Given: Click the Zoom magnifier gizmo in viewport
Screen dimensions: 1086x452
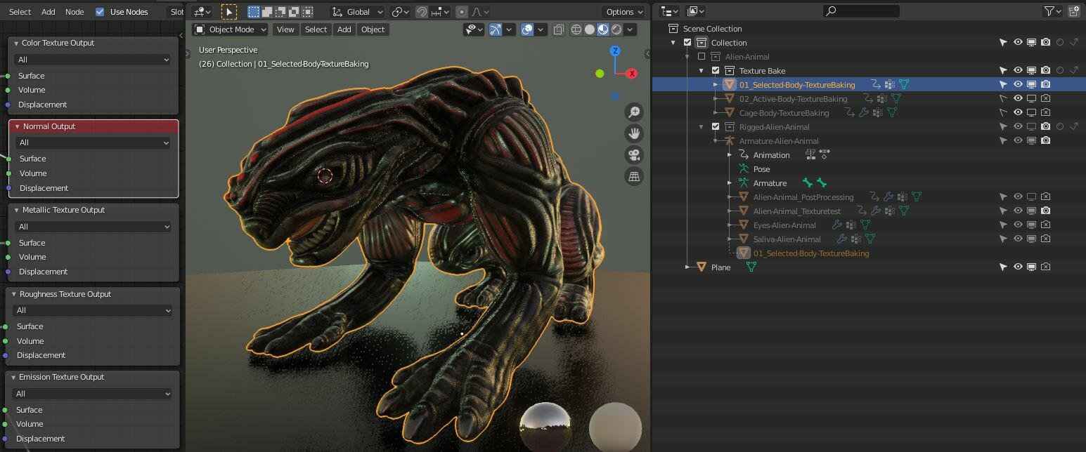Looking at the screenshot, I should click(634, 112).
